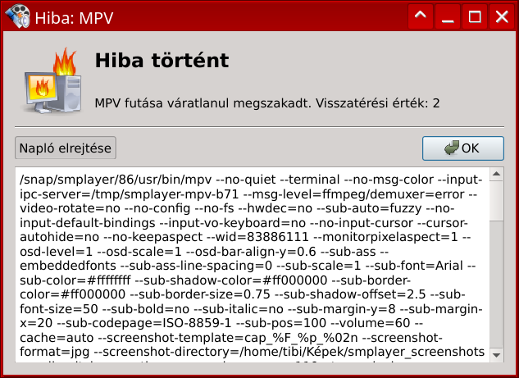Maximize the Hiba: MPV window
519x378 pixels.
[x=475, y=16]
